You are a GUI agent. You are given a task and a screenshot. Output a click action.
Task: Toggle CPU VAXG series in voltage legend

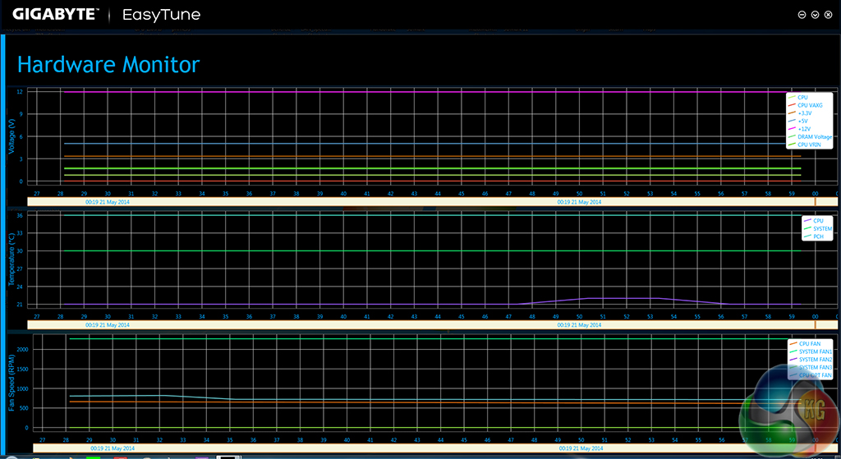(809, 105)
